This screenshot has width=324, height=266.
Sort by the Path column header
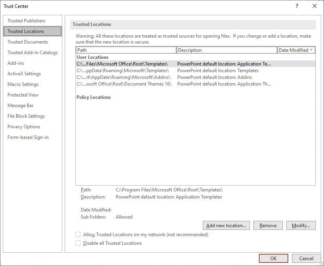tap(126, 50)
